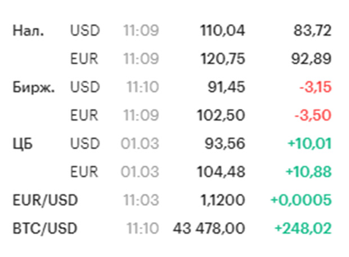The width and height of the screenshot is (349, 257).
Task: Click the green +10,88 change value
Action: click(309, 172)
